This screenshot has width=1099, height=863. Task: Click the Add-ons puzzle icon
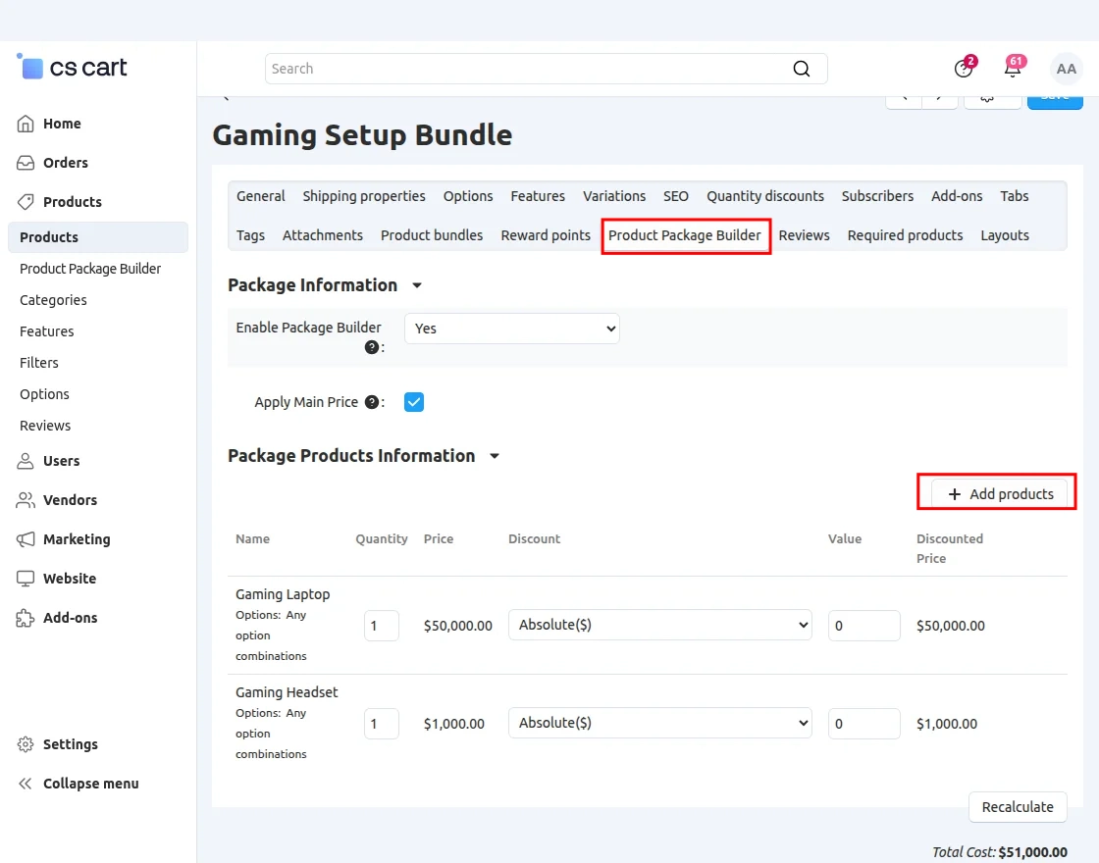click(x=26, y=618)
